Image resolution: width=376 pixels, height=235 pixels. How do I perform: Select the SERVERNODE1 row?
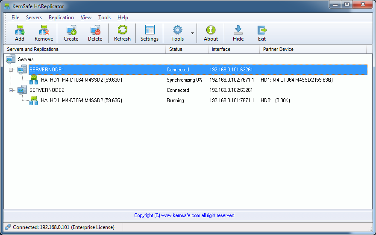coord(198,70)
